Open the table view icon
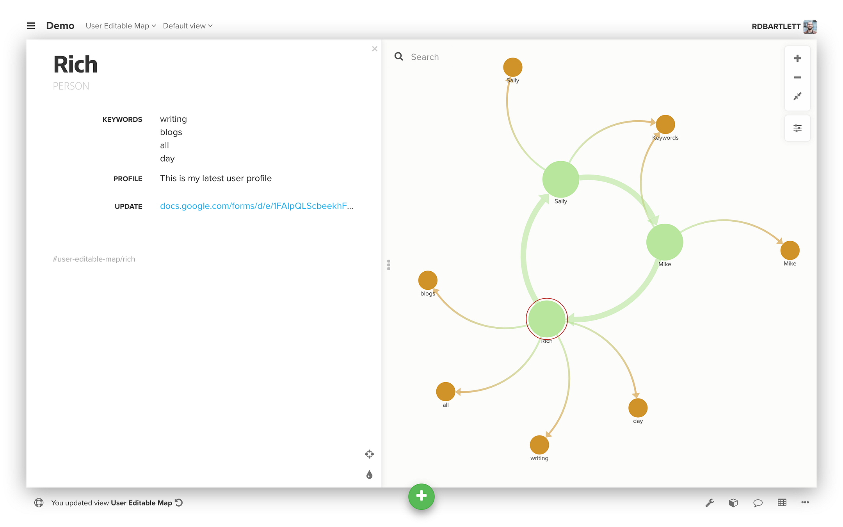 [x=782, y=503]
